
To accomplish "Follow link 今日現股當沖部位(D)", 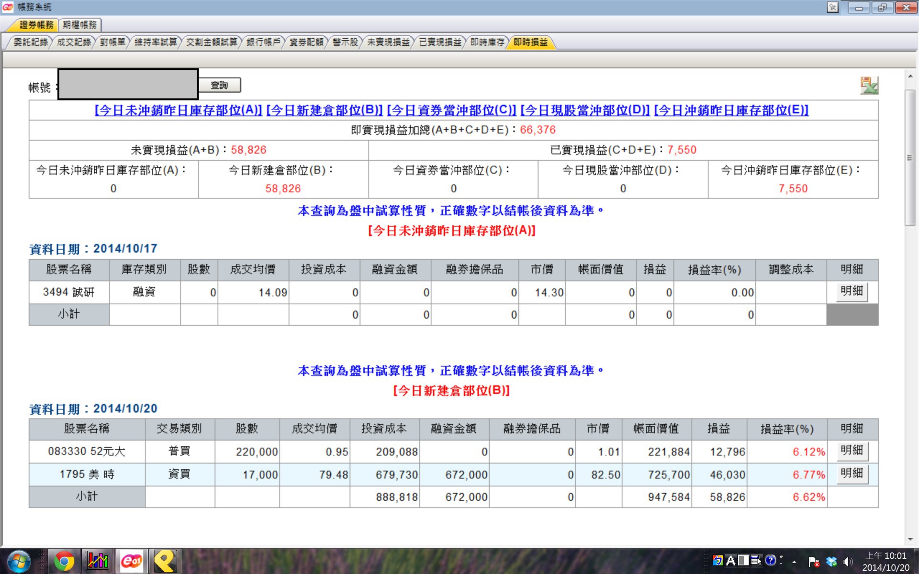I will pyautogui.click(x=585, y=110).
